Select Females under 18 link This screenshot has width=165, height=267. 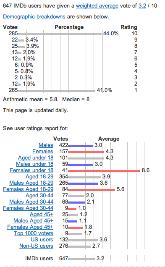tap(31, 170)
